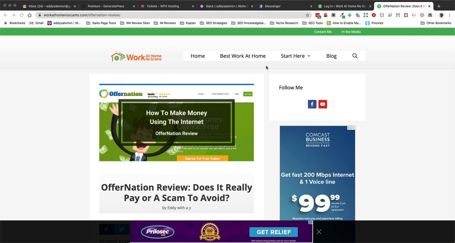Image resolution: width=455 pixels, height=243 pixels.
Task: Open a new browser tab
Action: (x=439, y=6)
